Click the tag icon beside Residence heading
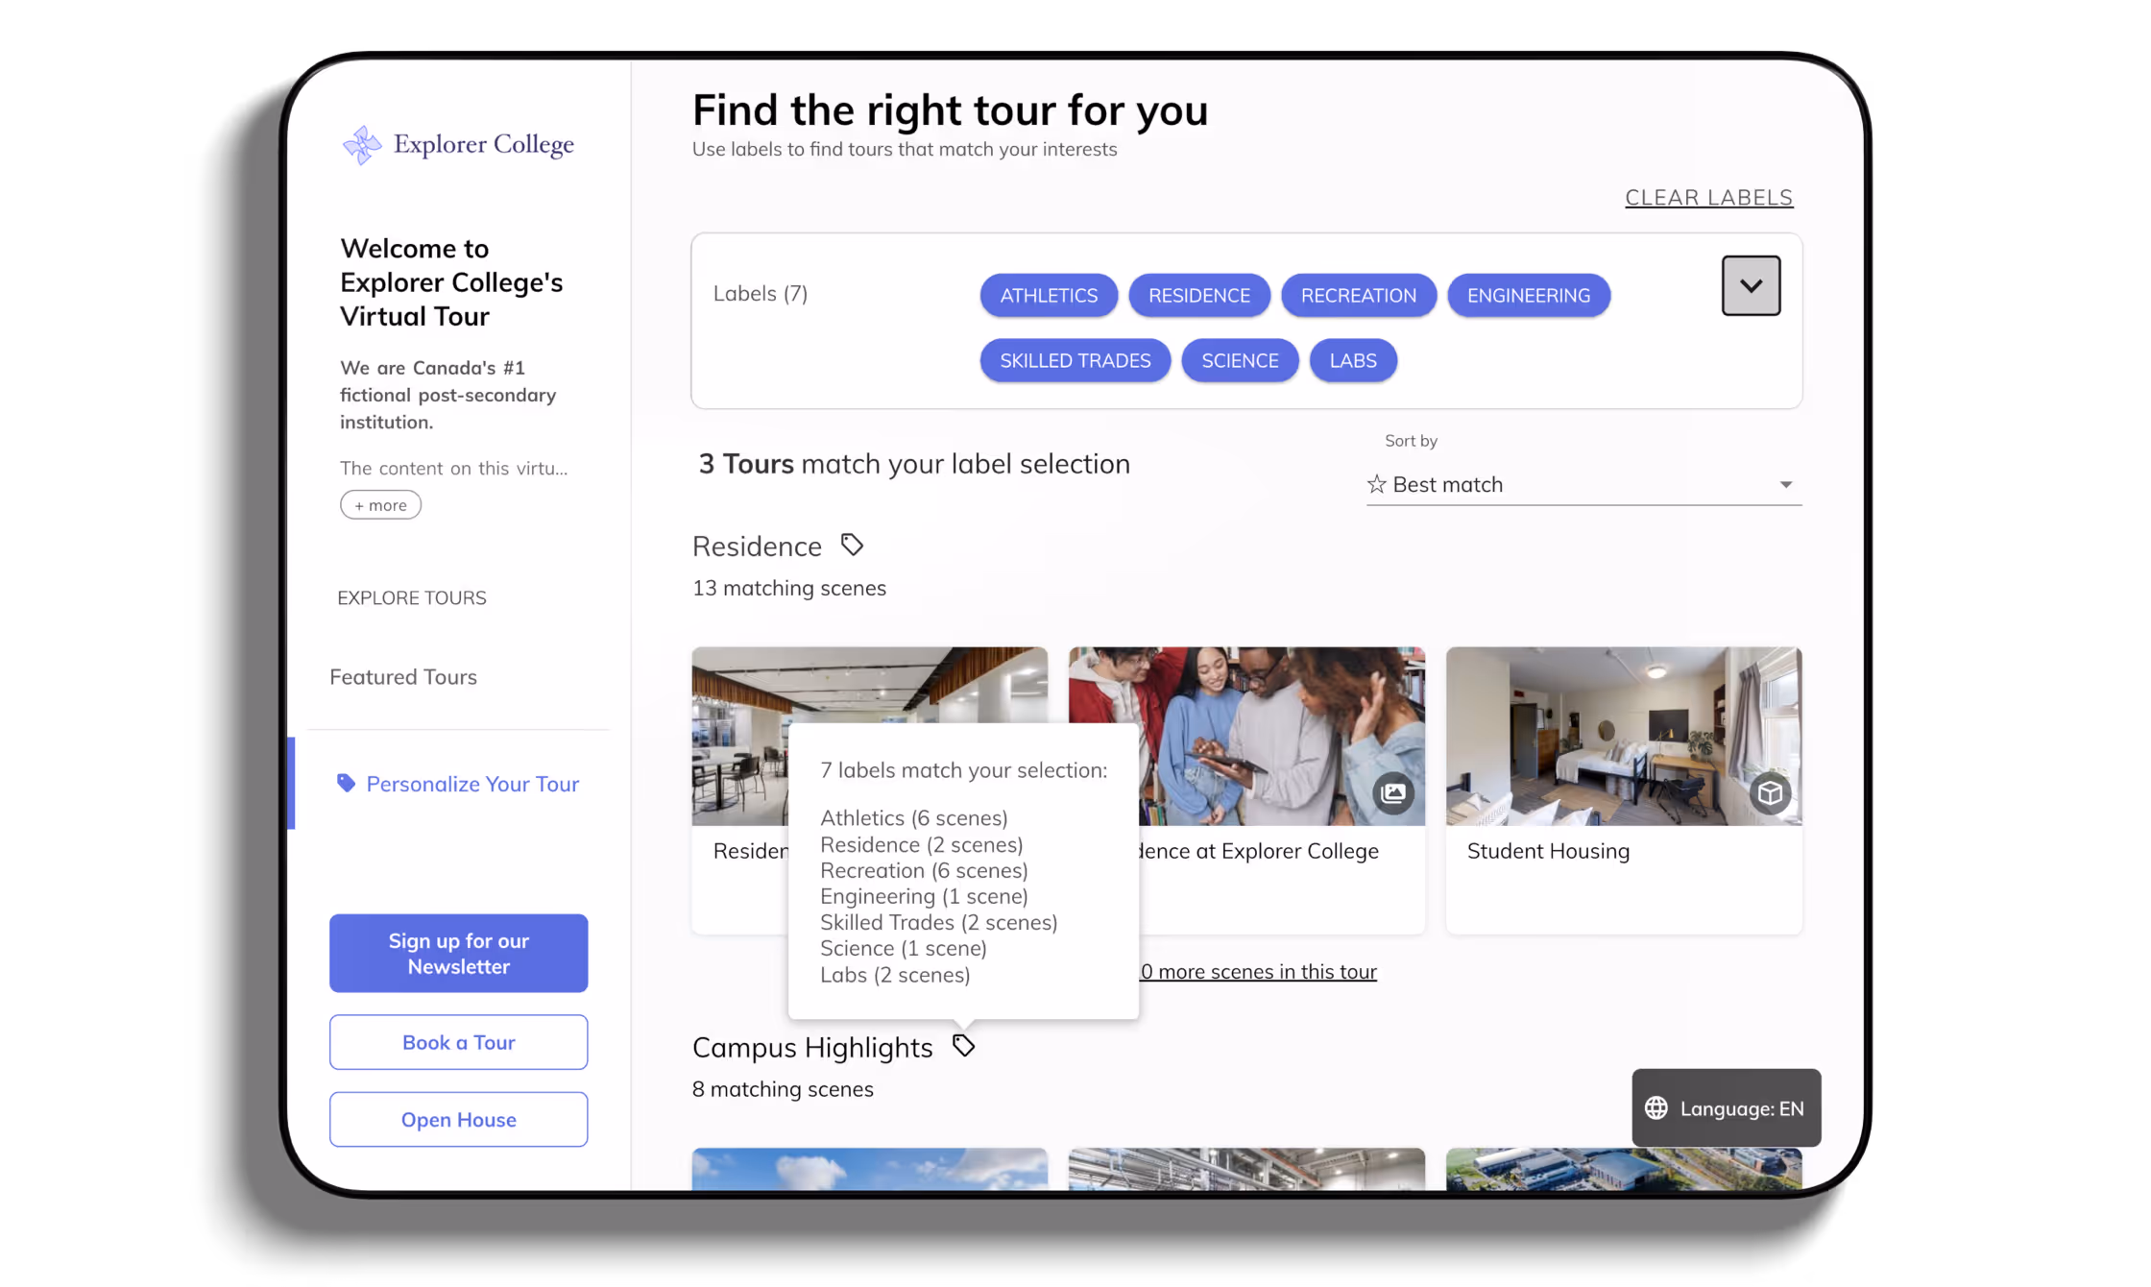The image size is (2151, 1287). click(852, 546)
